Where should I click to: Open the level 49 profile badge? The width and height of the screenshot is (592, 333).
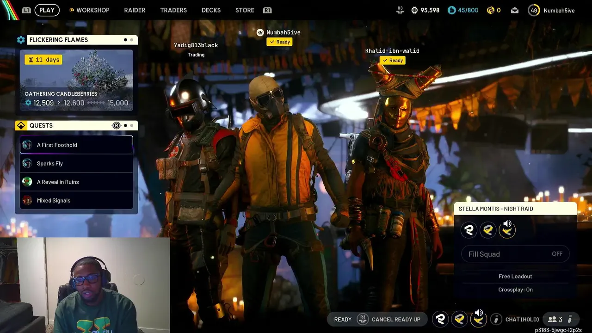[534, 10]
